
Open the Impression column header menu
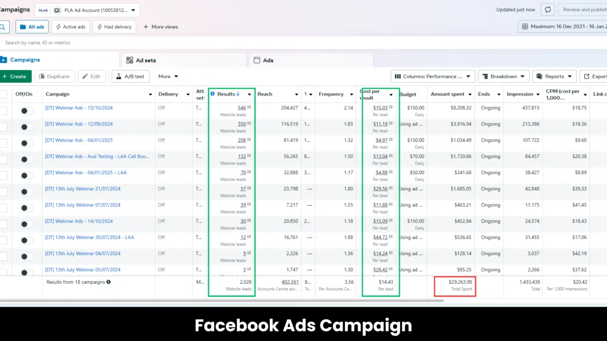(x=538, y=94)
